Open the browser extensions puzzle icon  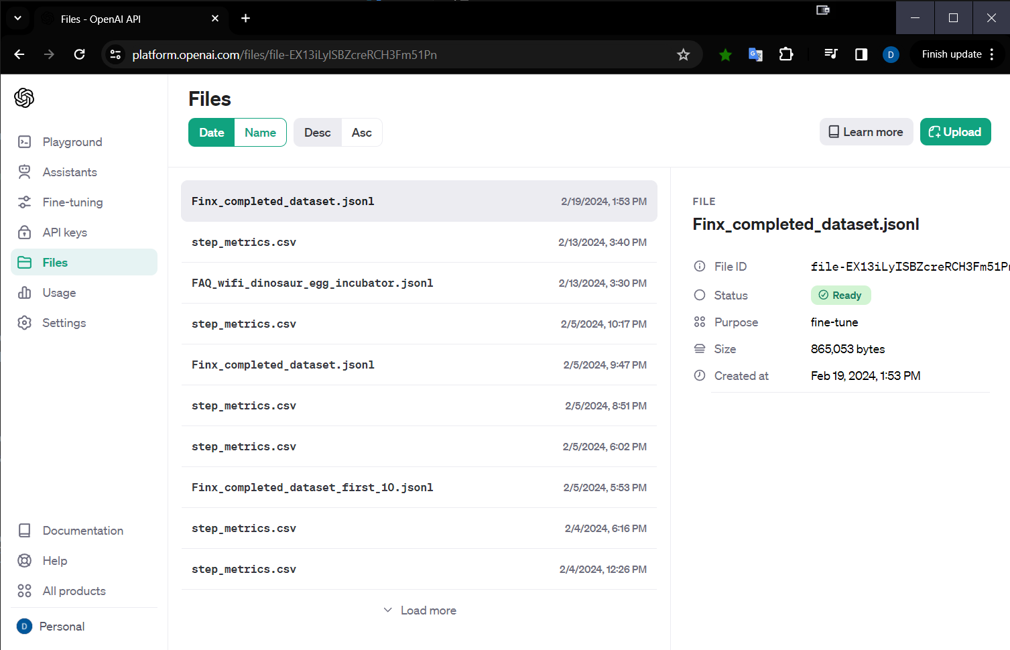785,54
